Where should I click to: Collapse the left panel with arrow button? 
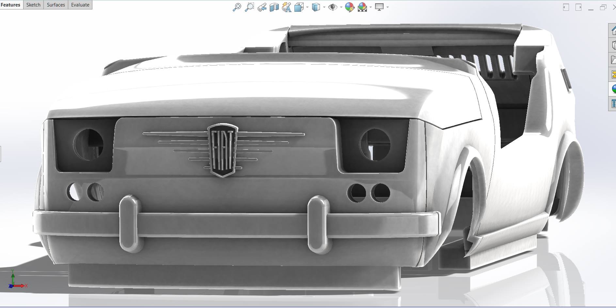click(x=566, y=7)
